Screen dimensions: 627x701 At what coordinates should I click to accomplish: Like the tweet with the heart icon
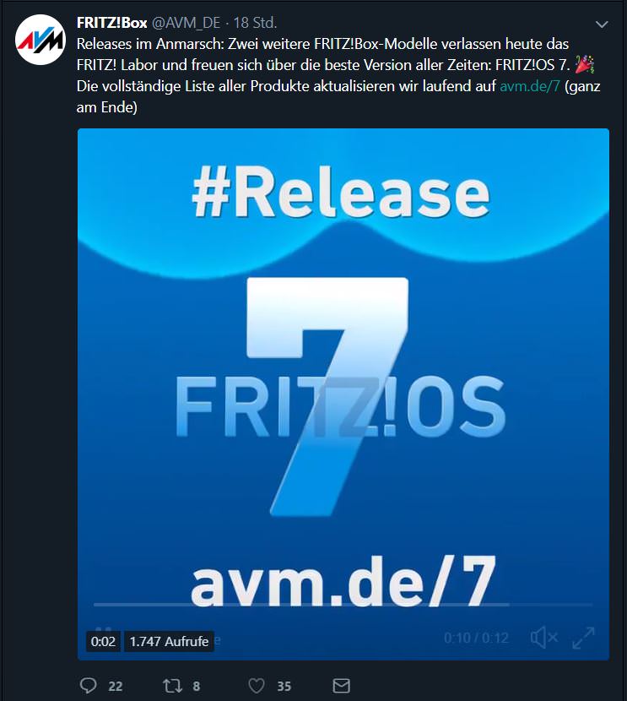(x=257, y=685)
